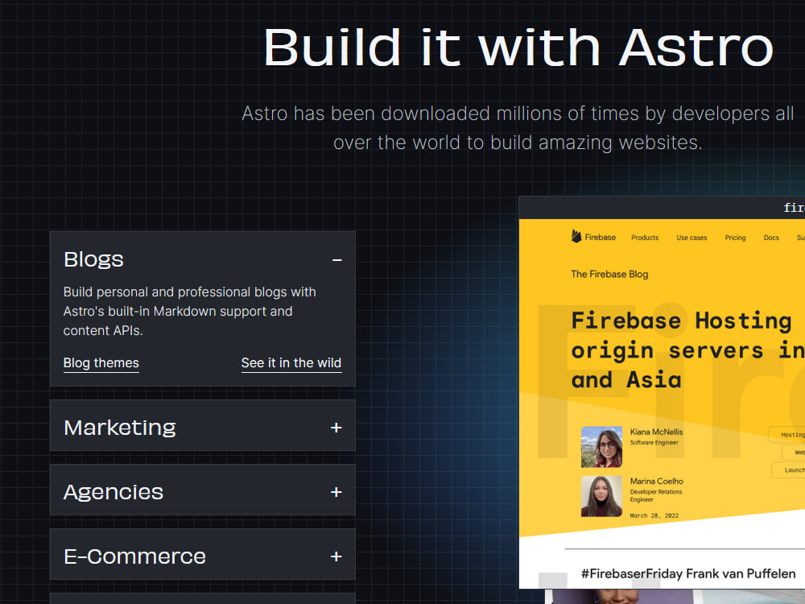Open Docs in Firebase preview
Viewport: 805px width, 604px height.
(x=771, y=238)
